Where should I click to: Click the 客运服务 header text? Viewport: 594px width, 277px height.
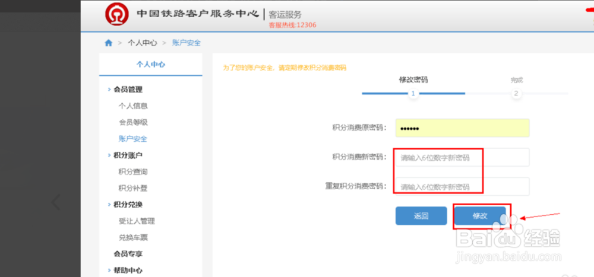tap(285, 15)
